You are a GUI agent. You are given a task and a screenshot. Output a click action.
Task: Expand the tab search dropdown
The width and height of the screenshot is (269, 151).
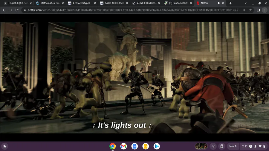(246, 3)
